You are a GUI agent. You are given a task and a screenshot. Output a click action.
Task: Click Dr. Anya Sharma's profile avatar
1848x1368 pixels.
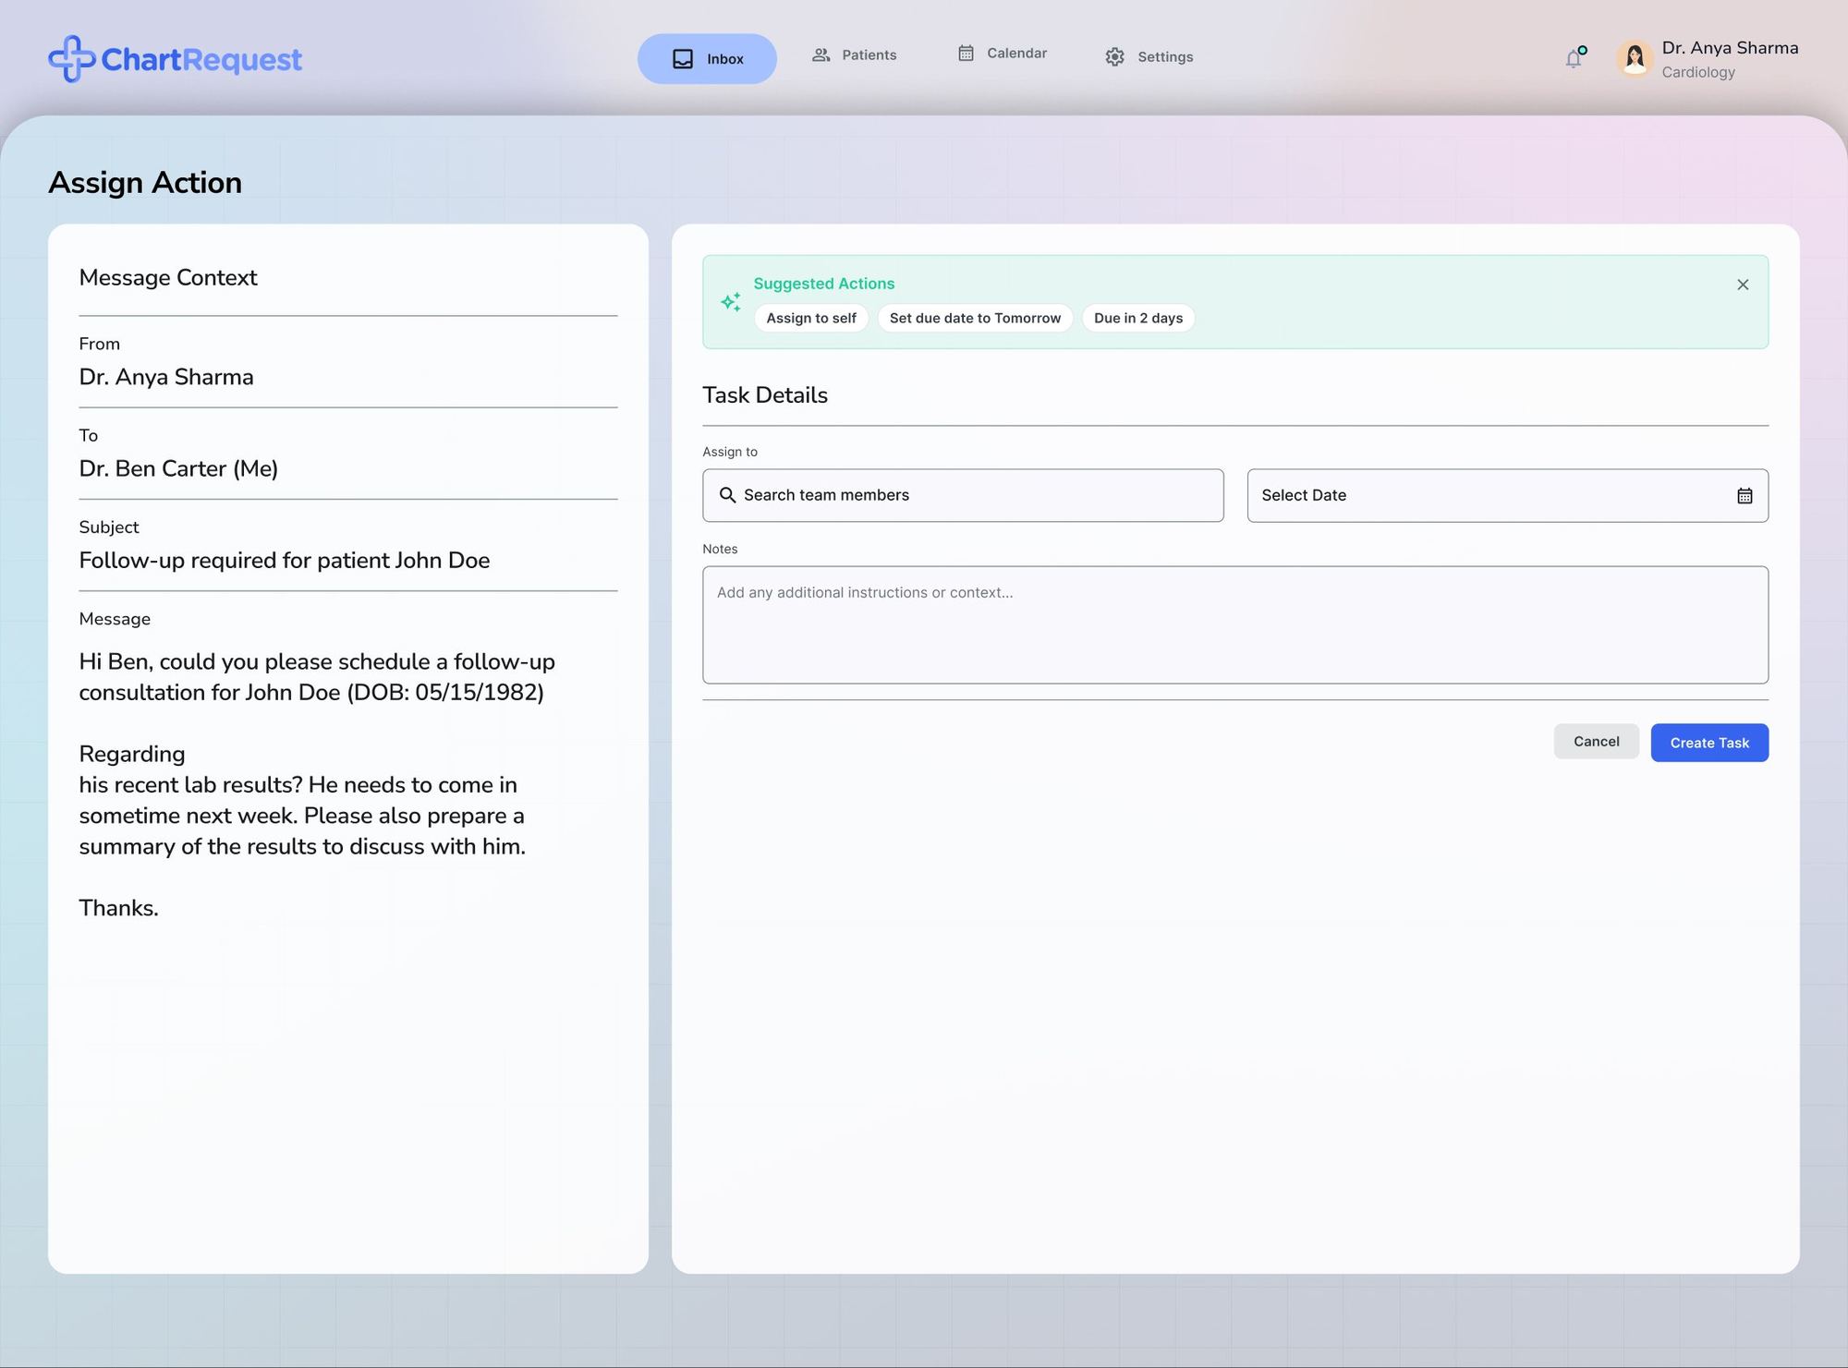[x=1635, y=59]
